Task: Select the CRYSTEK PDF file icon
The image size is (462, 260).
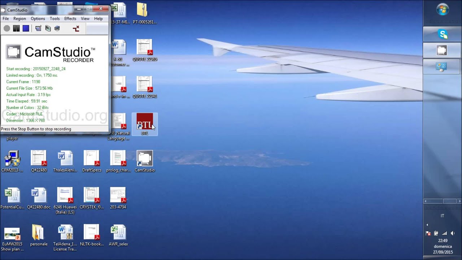Action: click(92, 198)
